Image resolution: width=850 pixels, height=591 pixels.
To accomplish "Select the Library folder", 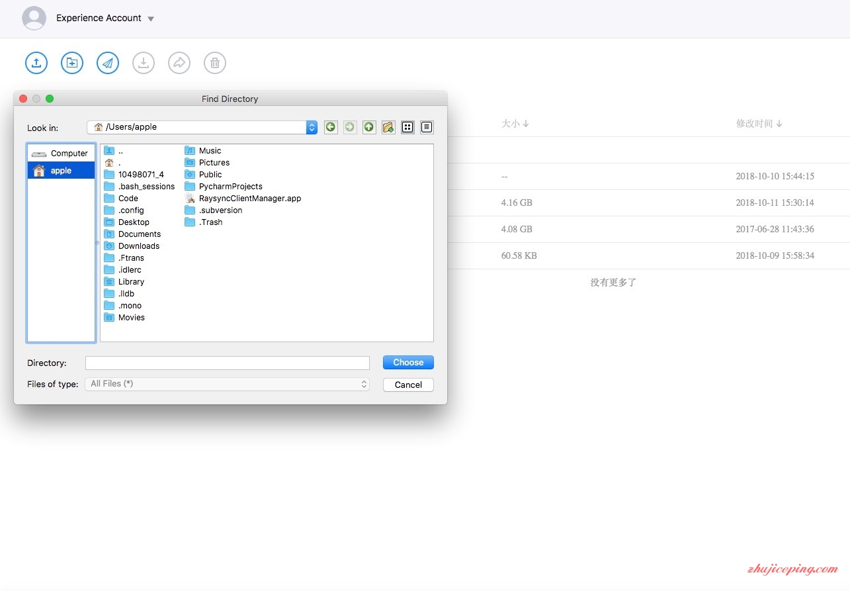I will tap(124, 282).
